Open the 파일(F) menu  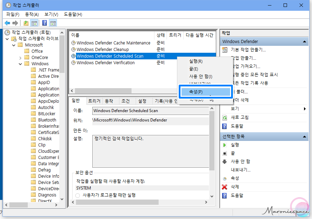[x=13, y=14]
